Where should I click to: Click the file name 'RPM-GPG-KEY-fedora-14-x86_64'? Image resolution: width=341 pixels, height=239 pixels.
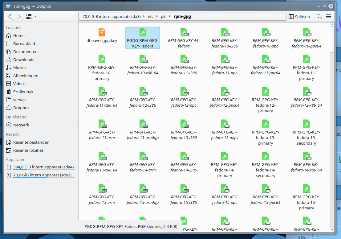[x=306, y=167]
